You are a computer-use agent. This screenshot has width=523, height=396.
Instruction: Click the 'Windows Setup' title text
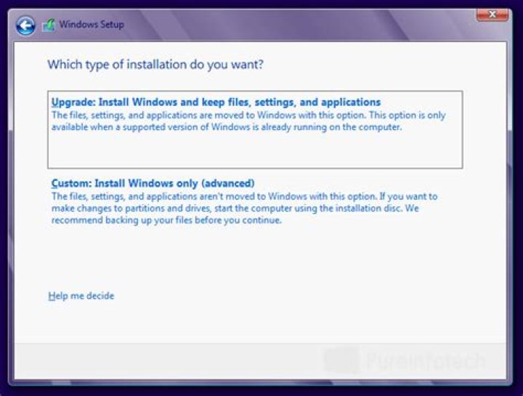tap(92, 25)
